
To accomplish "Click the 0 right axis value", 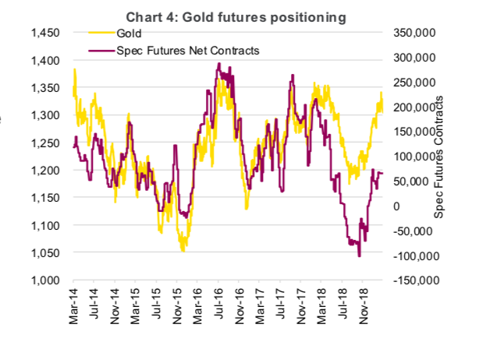I will 396,206.
